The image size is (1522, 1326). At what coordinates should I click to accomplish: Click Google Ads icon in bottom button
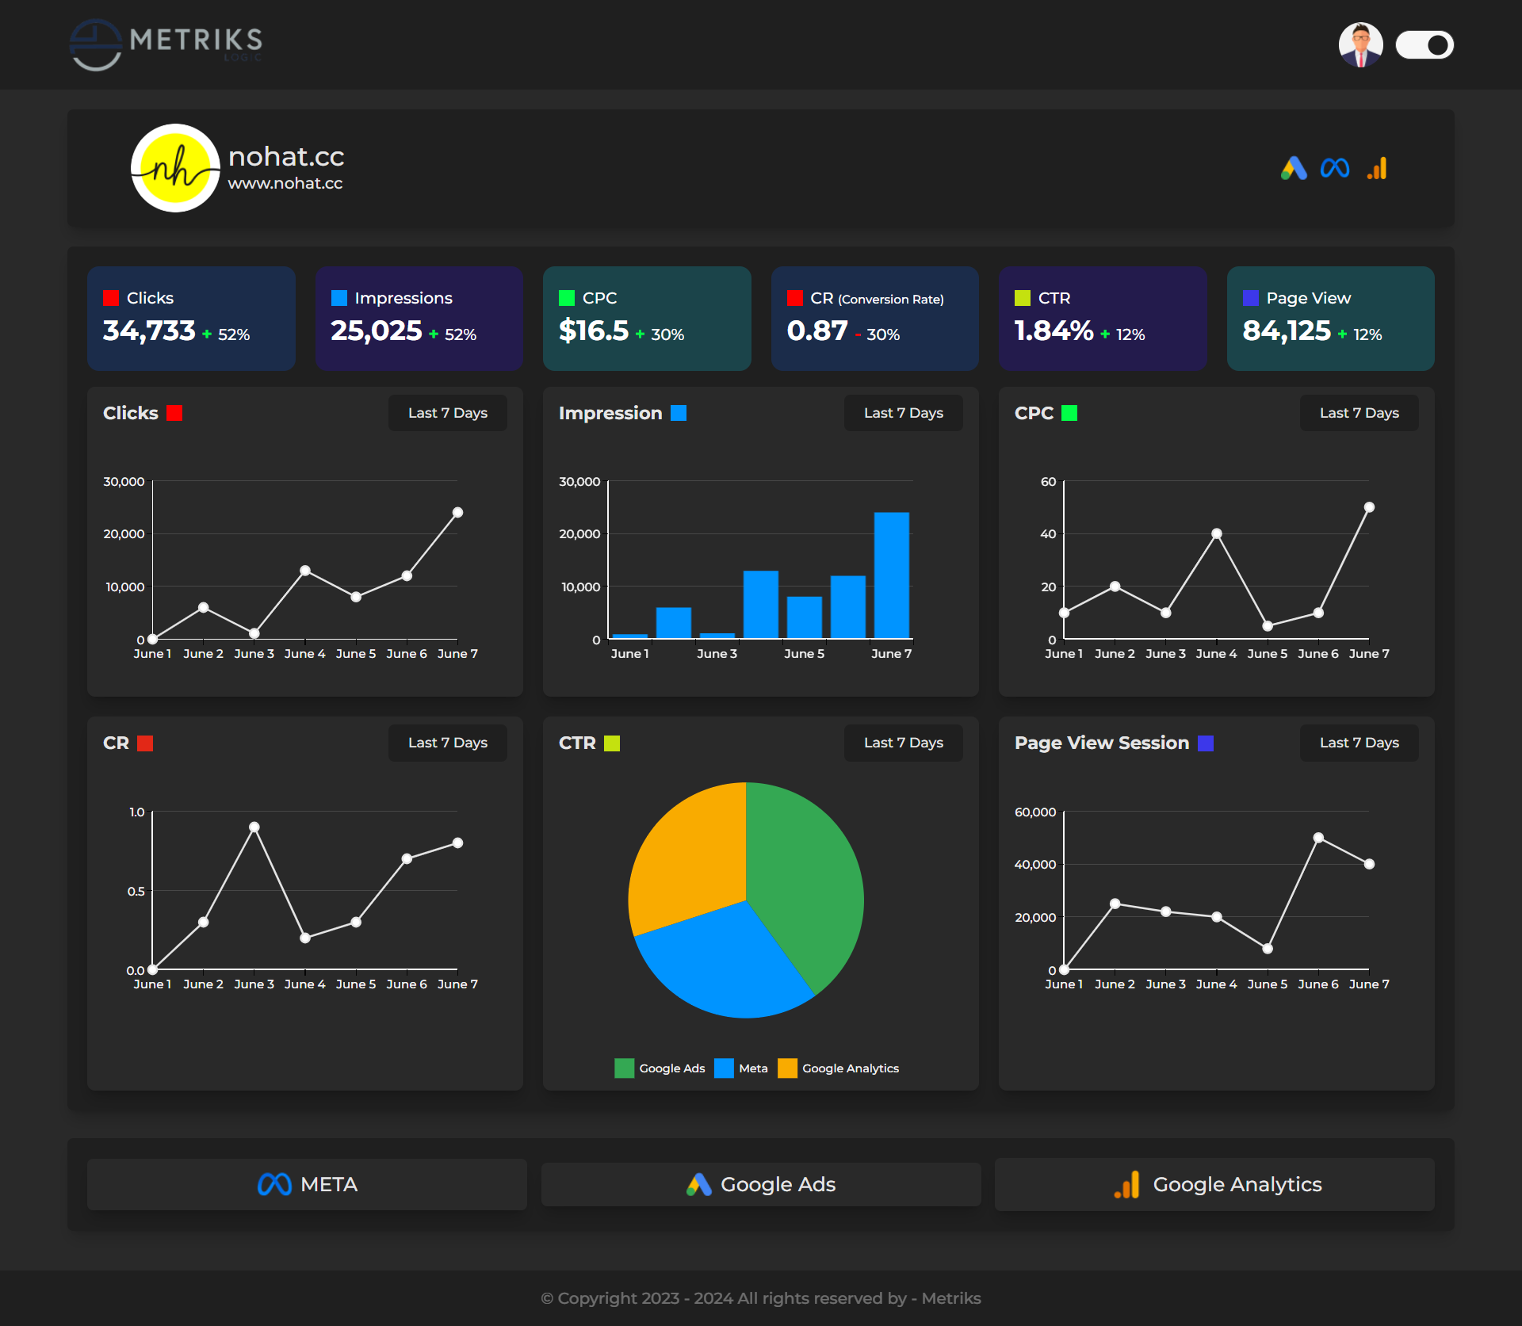click(x=698, y=1184)
